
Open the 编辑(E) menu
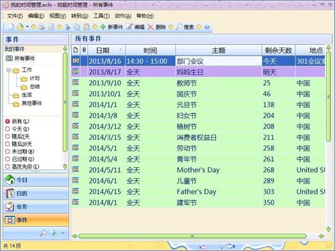pos(36,16)
